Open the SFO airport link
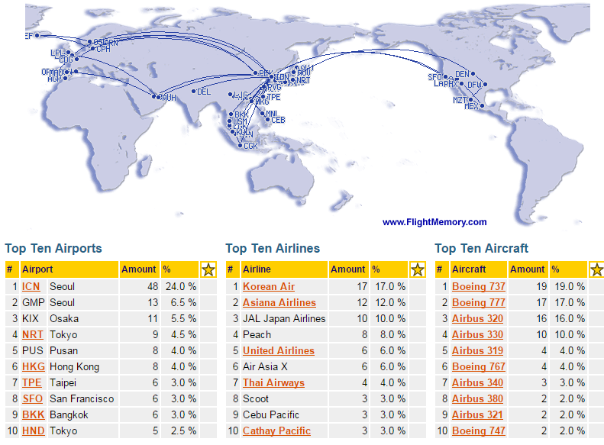 point(32,398)
